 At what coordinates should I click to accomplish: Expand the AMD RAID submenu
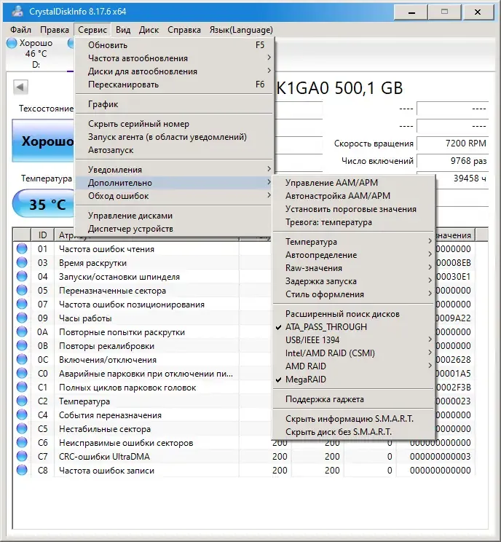[353, 366]
